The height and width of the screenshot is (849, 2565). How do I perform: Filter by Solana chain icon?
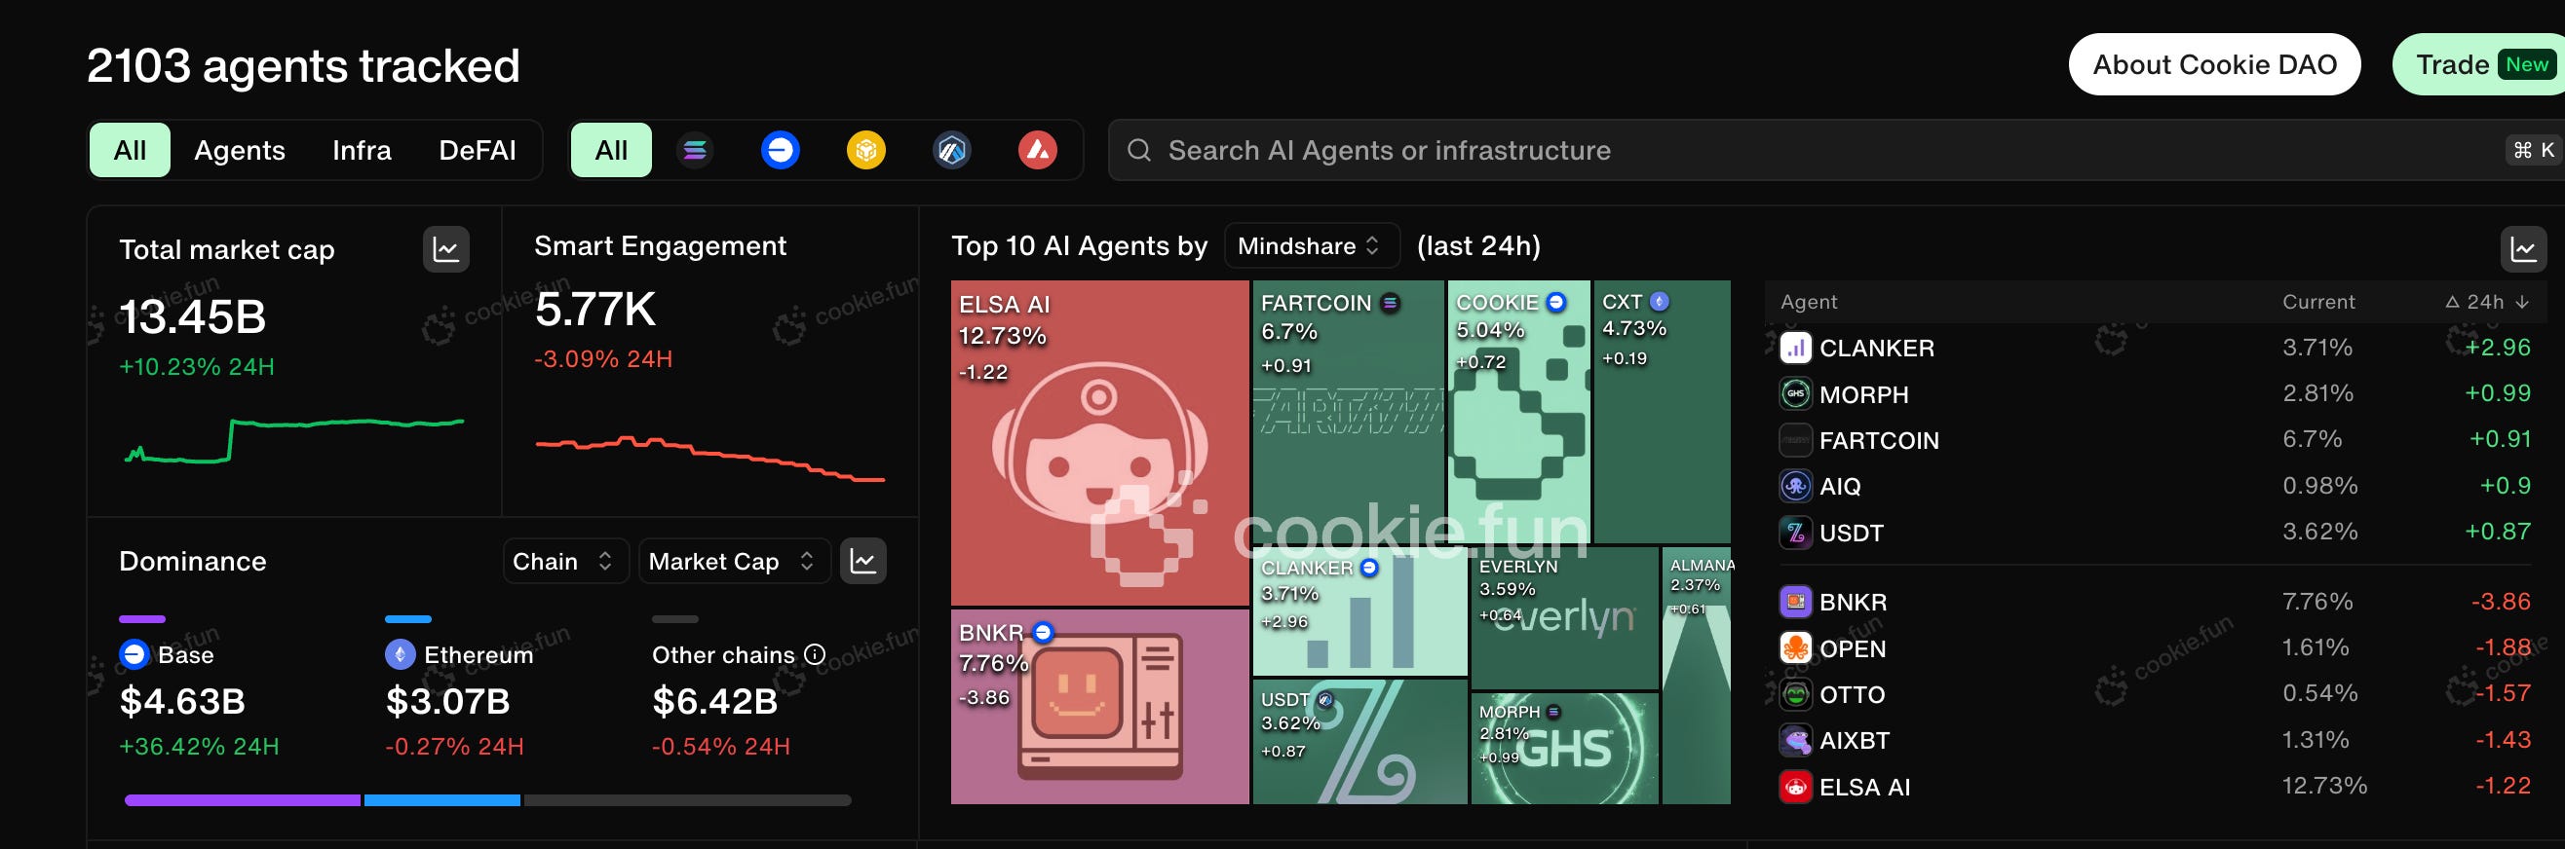click(695, 150)
